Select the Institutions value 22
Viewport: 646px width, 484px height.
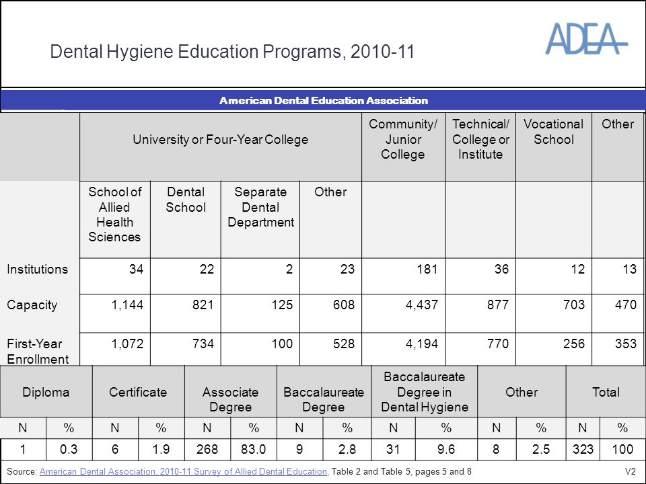(207, 269)
